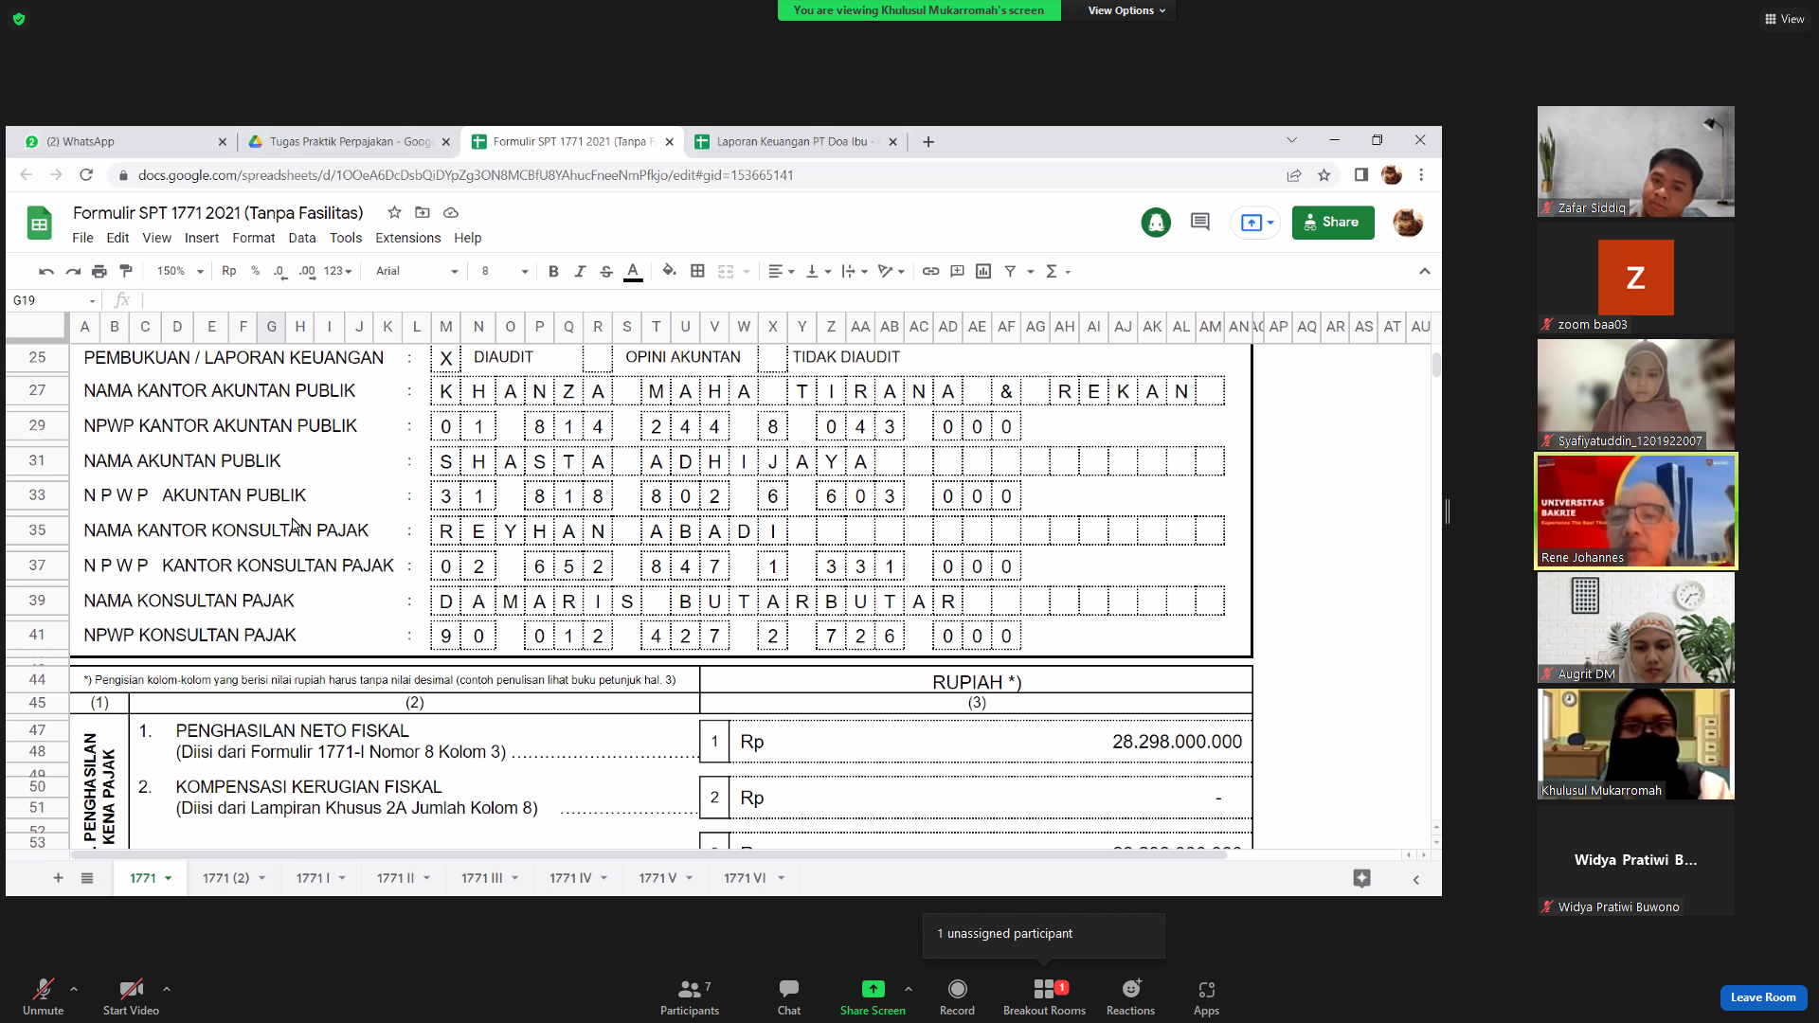Screen dimensions: 1819x1023
Task: Switch to sheet tab 1771 IV
Action: tap(579, 878)
